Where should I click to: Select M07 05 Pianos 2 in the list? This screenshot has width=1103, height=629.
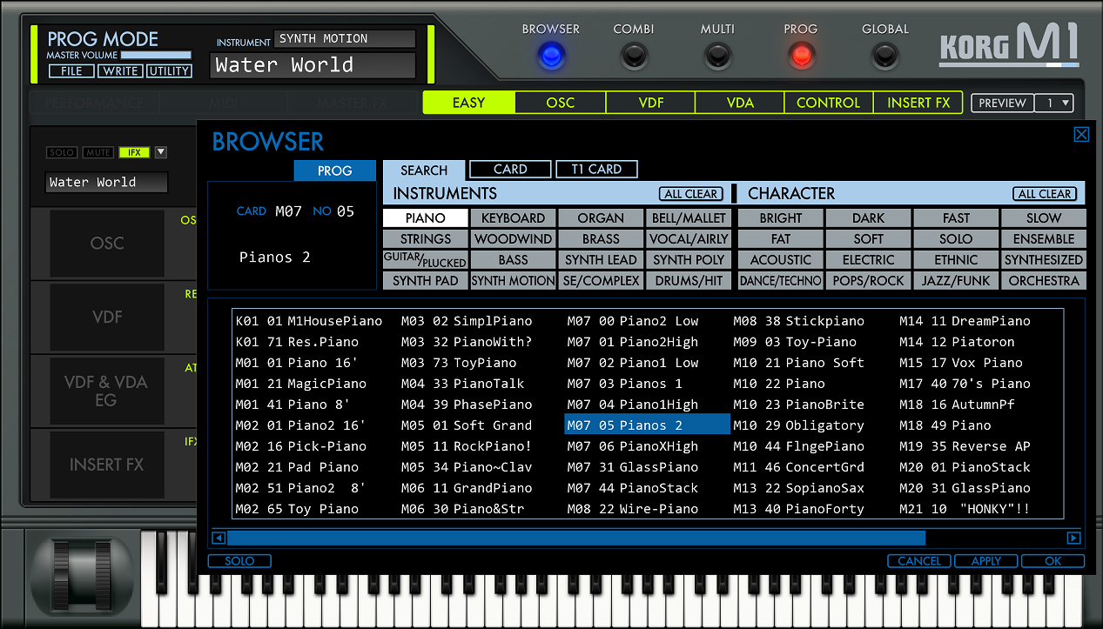(647, 425)
